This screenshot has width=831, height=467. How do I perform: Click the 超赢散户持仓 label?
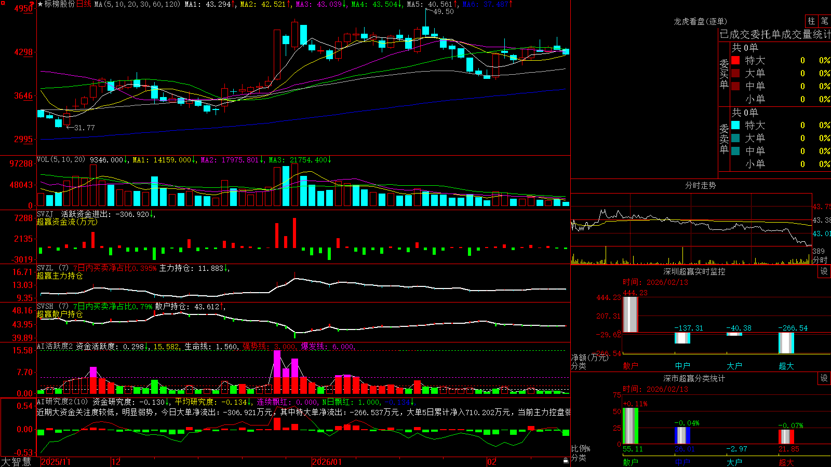pyautogui.click(x=60, y=314)
